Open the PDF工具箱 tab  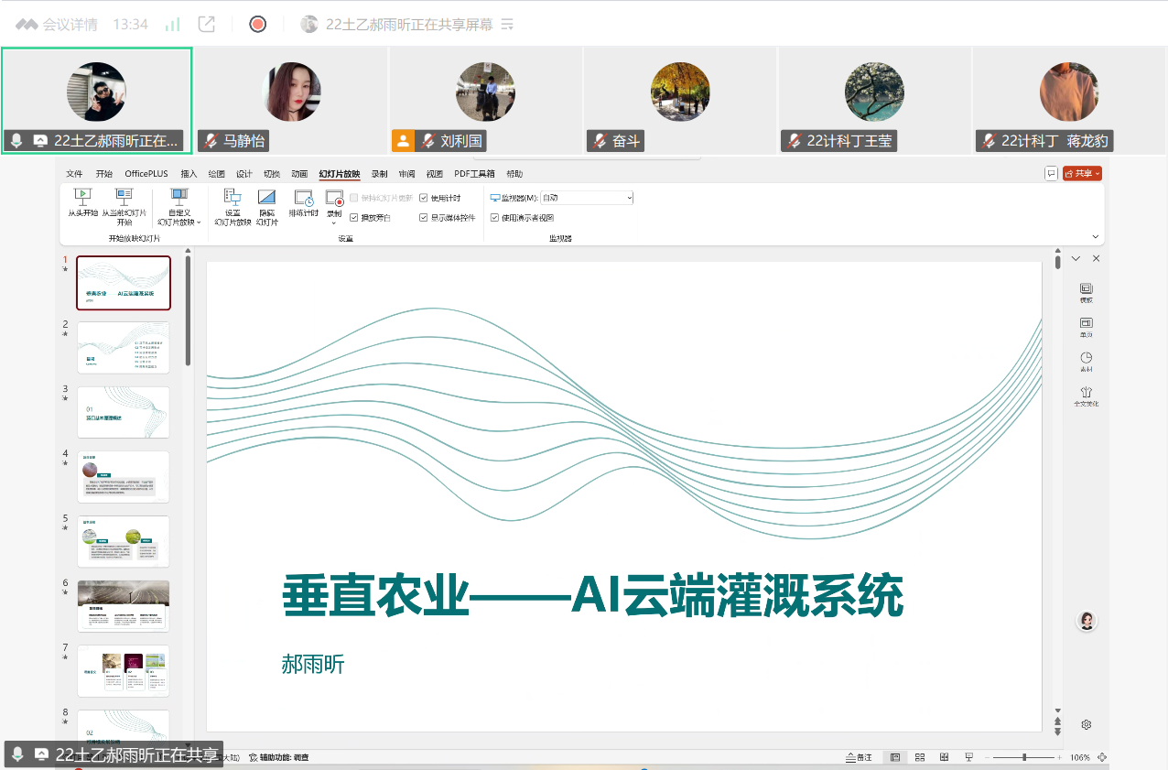point(475,174)
